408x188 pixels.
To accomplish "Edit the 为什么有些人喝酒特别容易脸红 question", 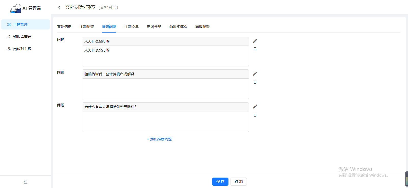I will click(255, 107).
